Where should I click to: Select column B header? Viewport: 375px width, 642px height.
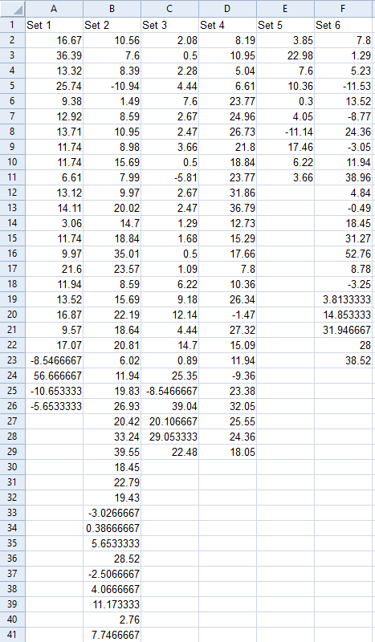click(112, 9)
